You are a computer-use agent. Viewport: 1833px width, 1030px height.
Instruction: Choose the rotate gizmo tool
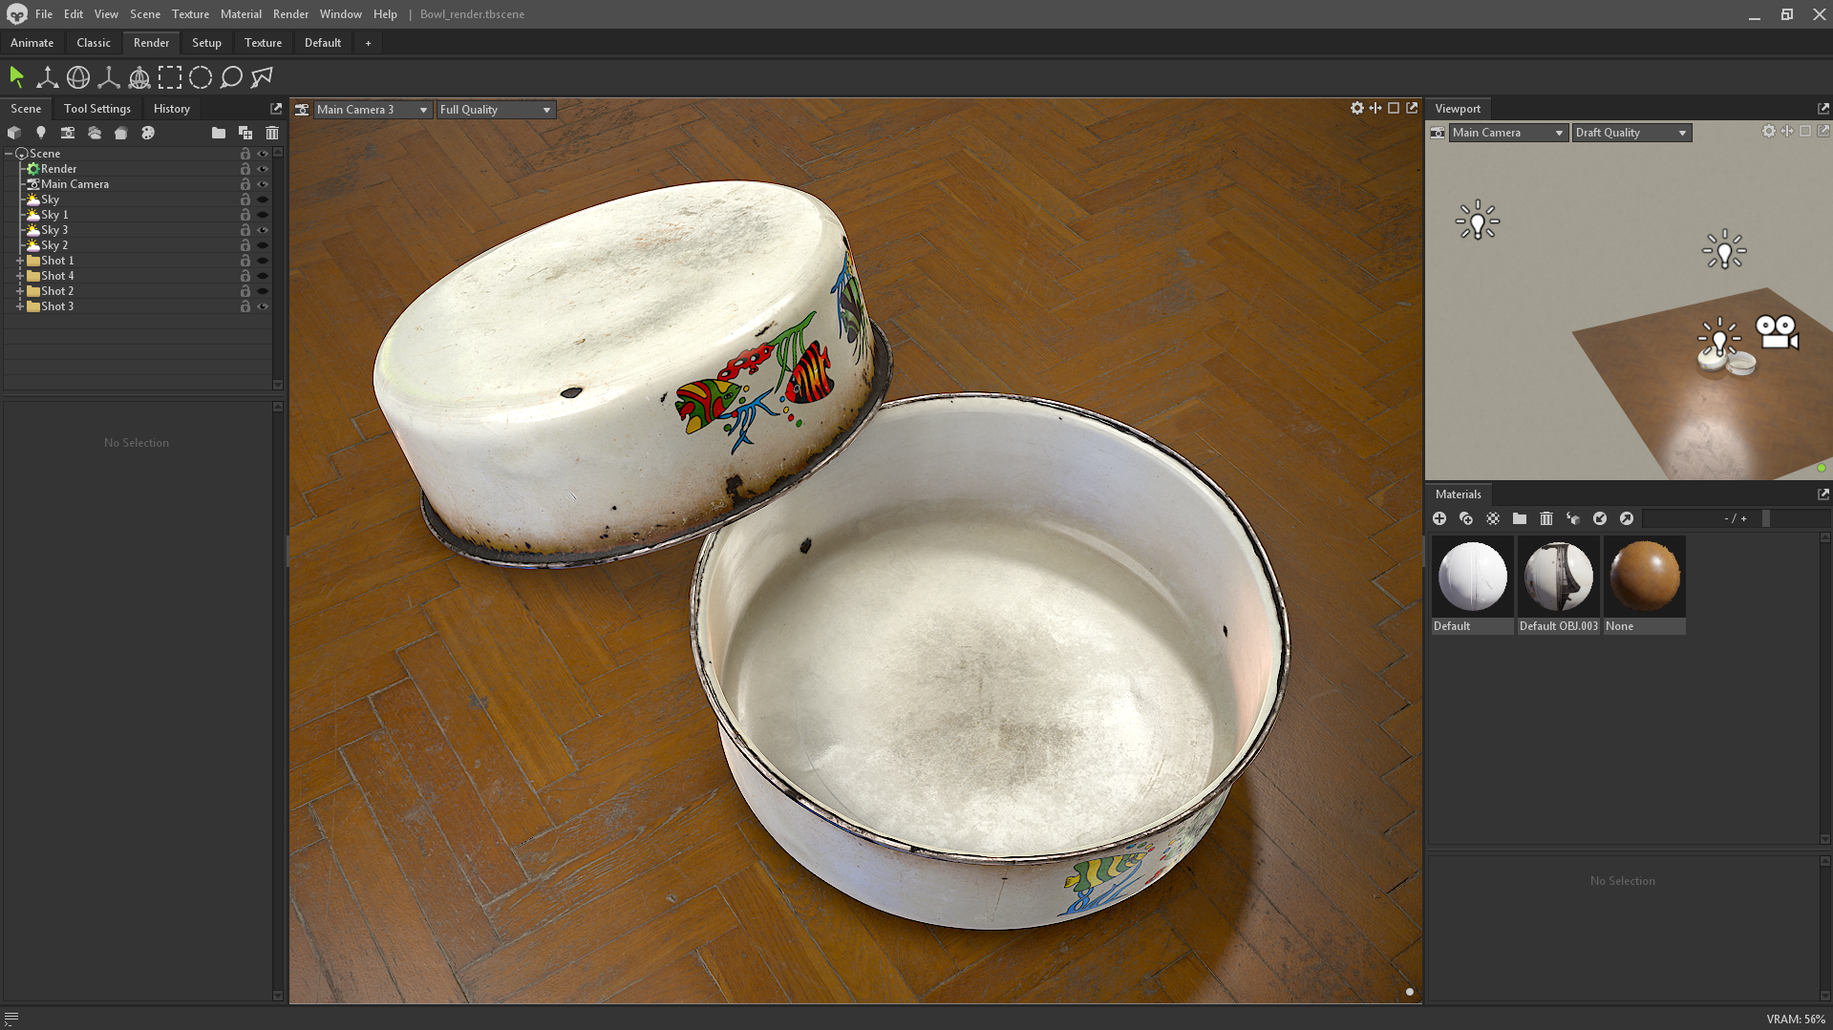[78, 77]
